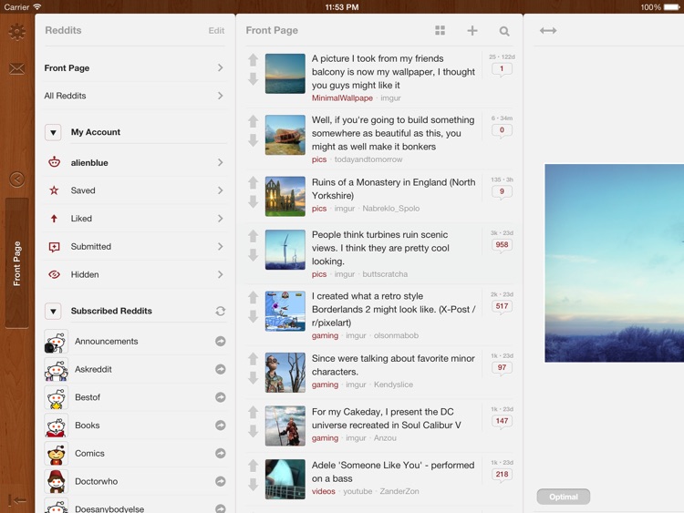684x513 pixels.
Task: Open the balcony wallpaper post thumbnail
Action: point(285,74)
